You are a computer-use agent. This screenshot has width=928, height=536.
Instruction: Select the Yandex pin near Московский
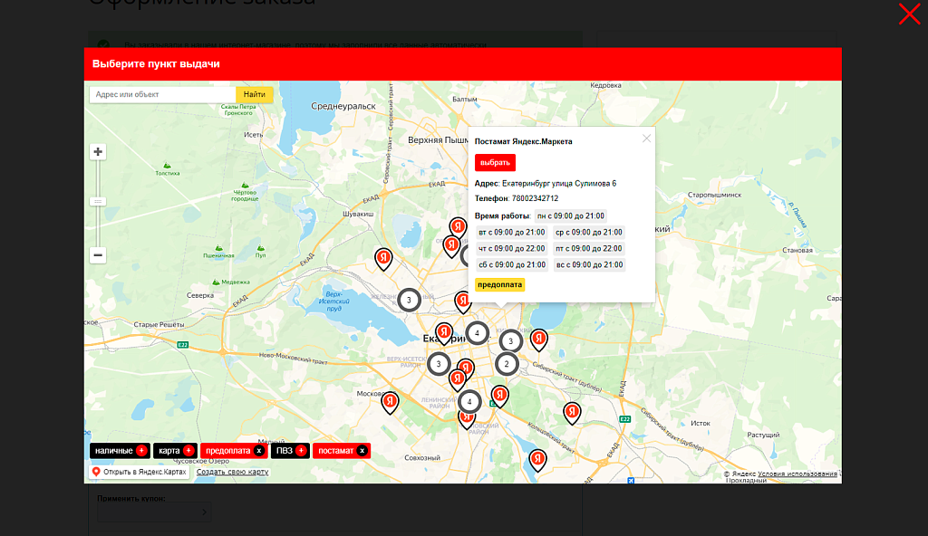point(390,401)
